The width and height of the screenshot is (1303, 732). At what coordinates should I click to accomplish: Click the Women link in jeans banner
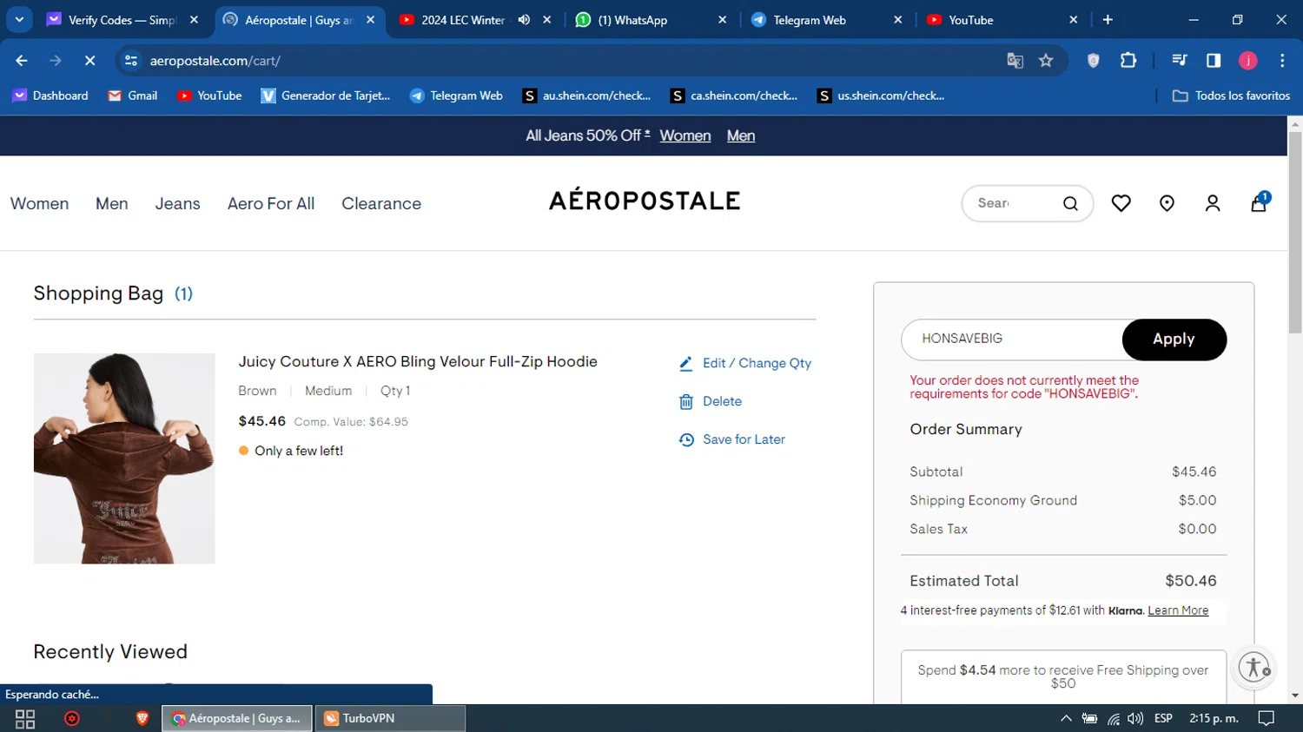(x=685, y=135)
